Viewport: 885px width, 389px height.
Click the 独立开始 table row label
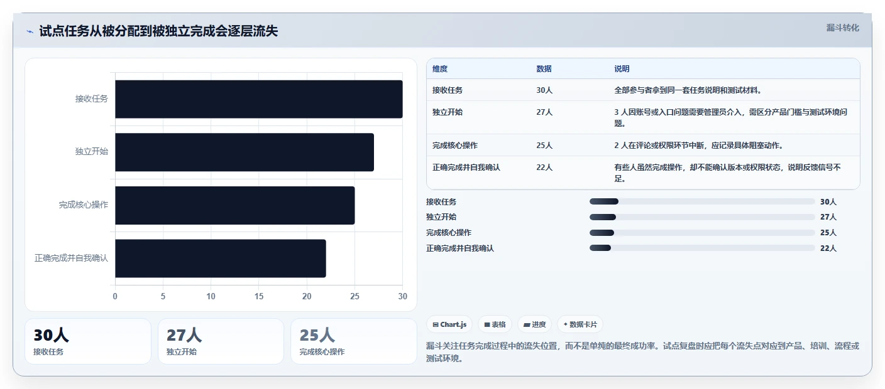pyautogui.click(x=448, y=112)
